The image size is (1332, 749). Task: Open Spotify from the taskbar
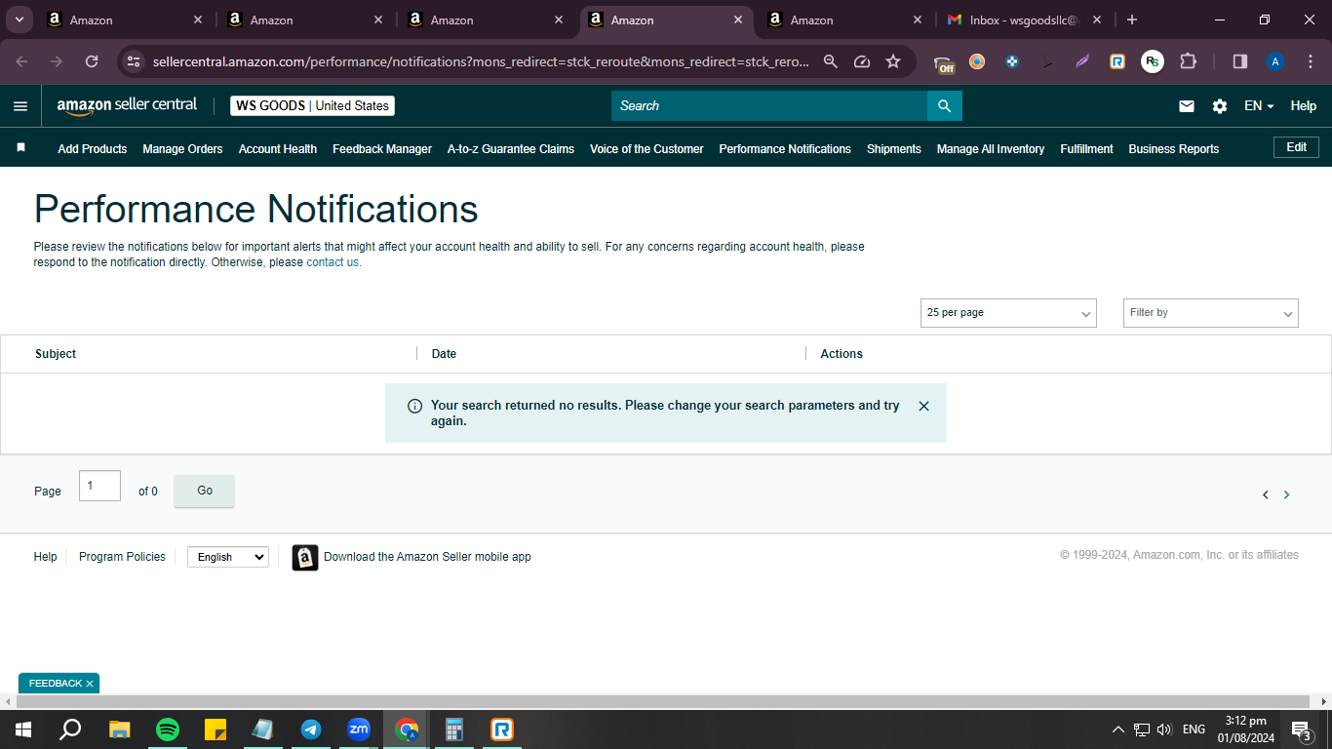point(168,729)
